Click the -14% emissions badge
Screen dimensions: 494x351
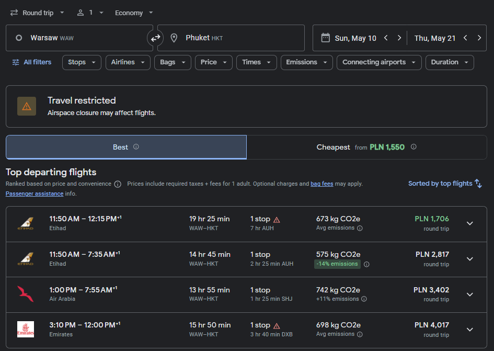(x=337, y=264)
